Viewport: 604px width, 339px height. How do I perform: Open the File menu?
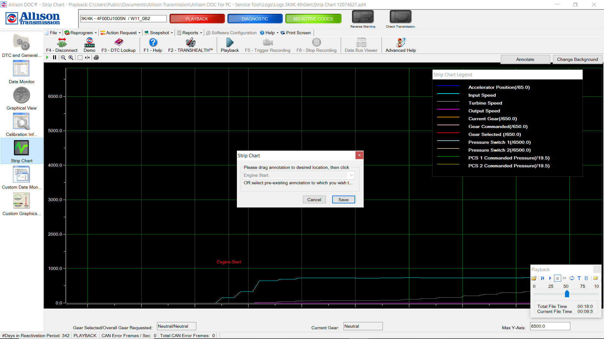pos(53,33)
